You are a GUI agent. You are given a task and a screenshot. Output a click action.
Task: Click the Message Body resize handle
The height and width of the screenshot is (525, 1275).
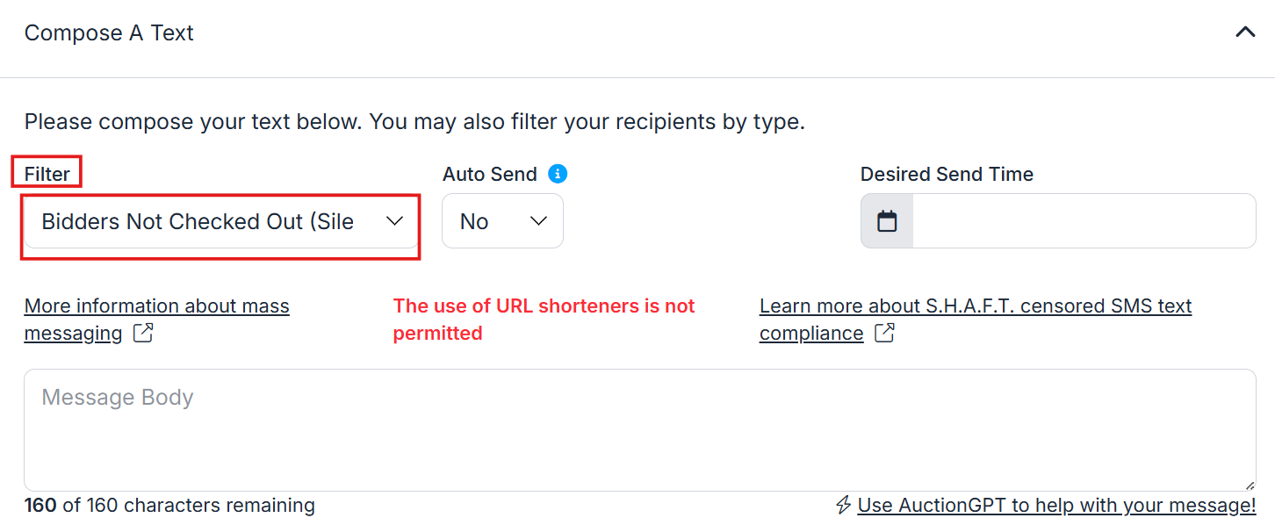(x=1250, y=485)
